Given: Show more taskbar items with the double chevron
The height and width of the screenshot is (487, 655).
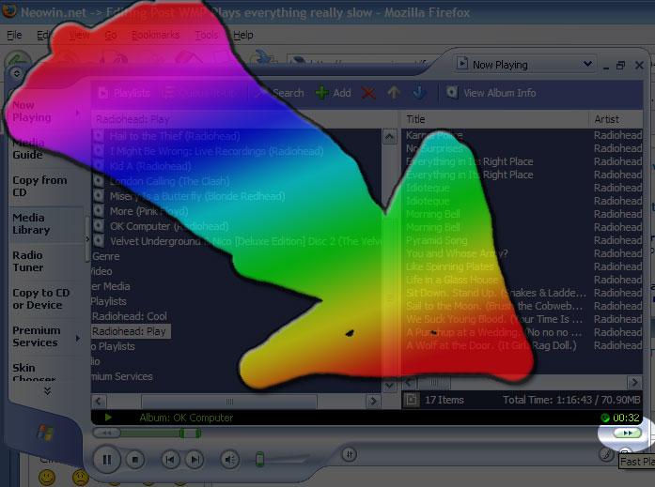Looking at the screenshot, I should 47,390.
